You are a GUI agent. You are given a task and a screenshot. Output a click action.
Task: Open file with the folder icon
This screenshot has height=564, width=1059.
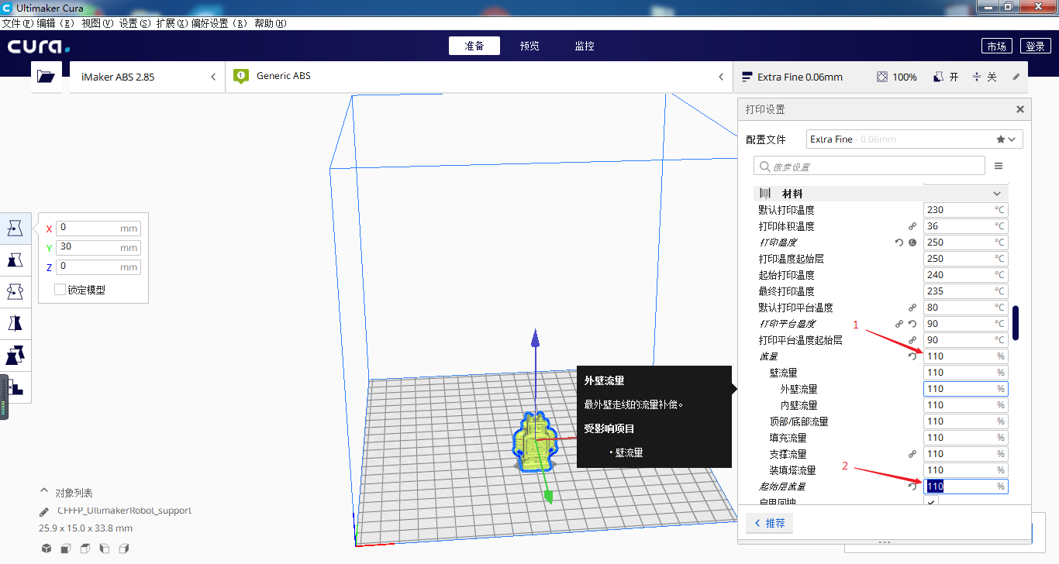tap(47, 77)
